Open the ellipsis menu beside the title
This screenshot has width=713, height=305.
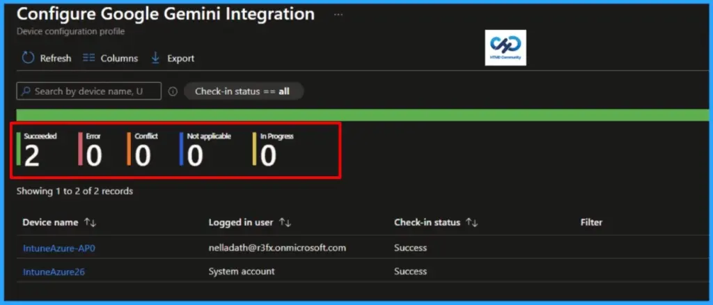[338, 15]
